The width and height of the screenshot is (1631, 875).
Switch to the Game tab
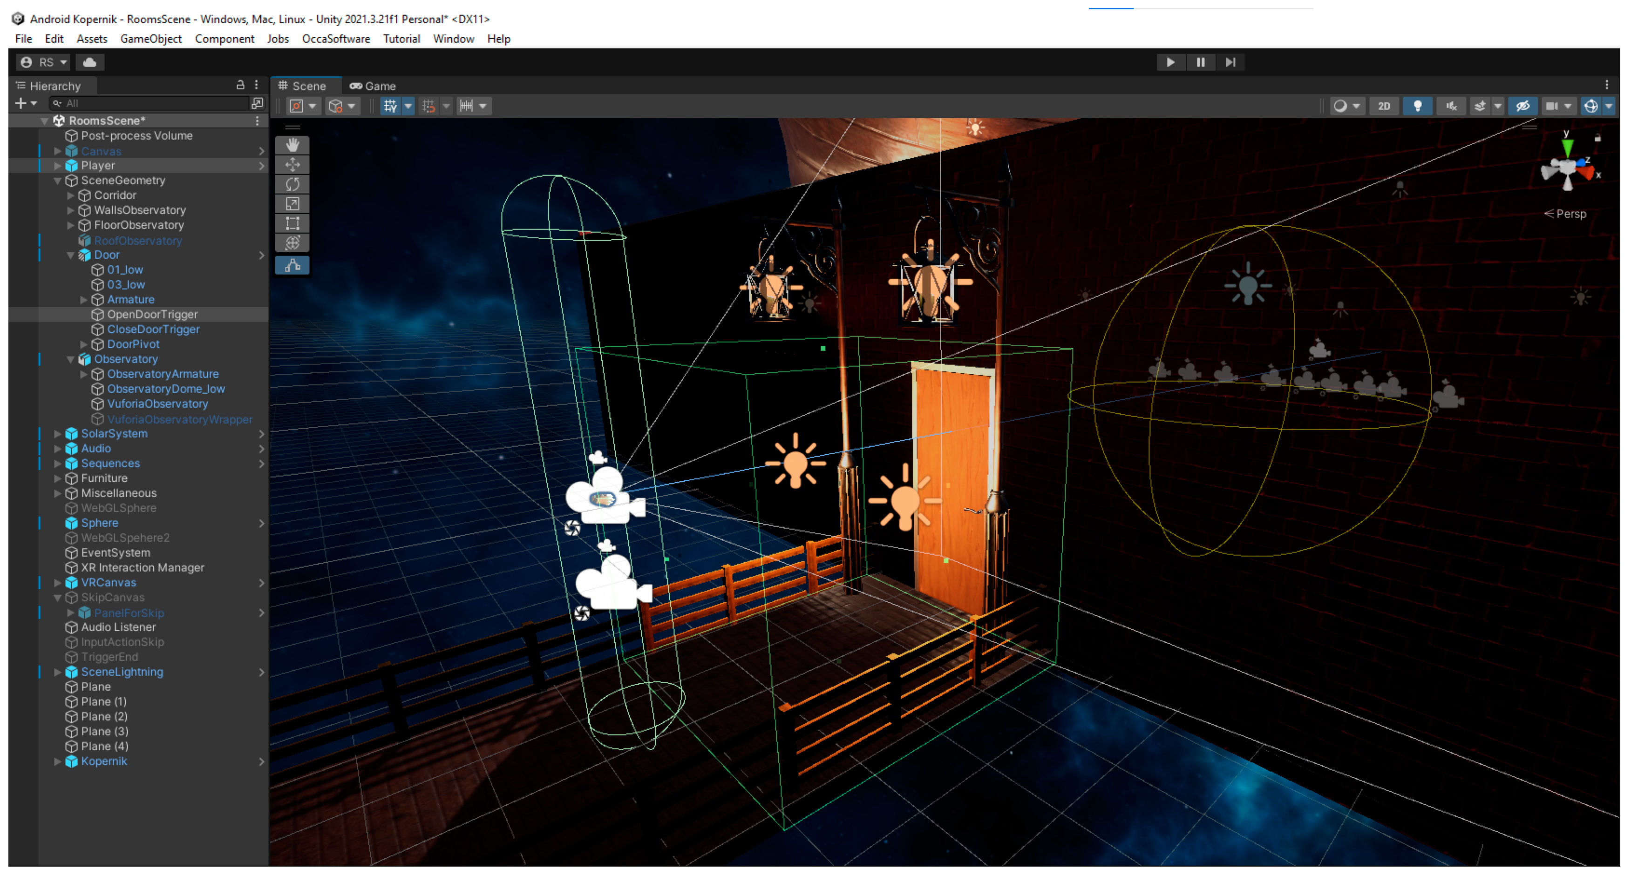pyautogui.click(x=373, y=86)
